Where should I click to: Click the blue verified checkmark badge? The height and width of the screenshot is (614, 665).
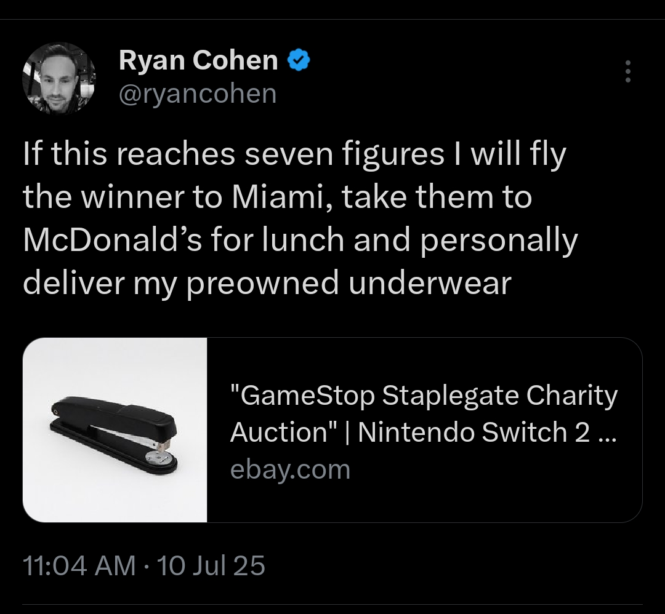pyautogui.click(x=299, y=60)
